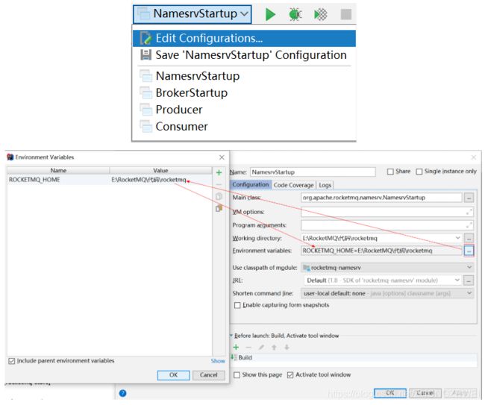Remove environment variable with minus icon
The height and width of the screenshot is (405, 485).
point(219,184)
